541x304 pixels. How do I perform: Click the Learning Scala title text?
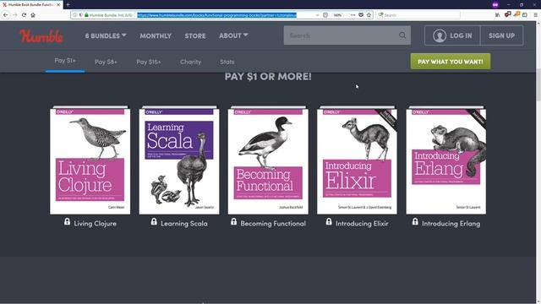pyautogui.click(x=184, y=224)
